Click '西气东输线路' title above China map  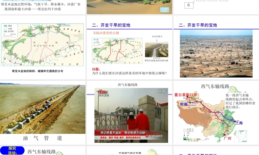coord(215,86)
